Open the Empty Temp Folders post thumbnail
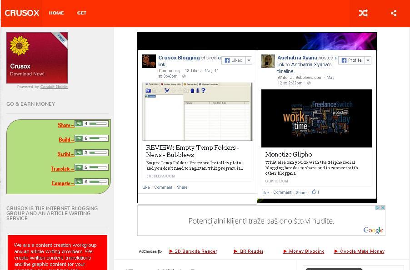Screen dimensions: 410x270 click(x=197, y=112)
